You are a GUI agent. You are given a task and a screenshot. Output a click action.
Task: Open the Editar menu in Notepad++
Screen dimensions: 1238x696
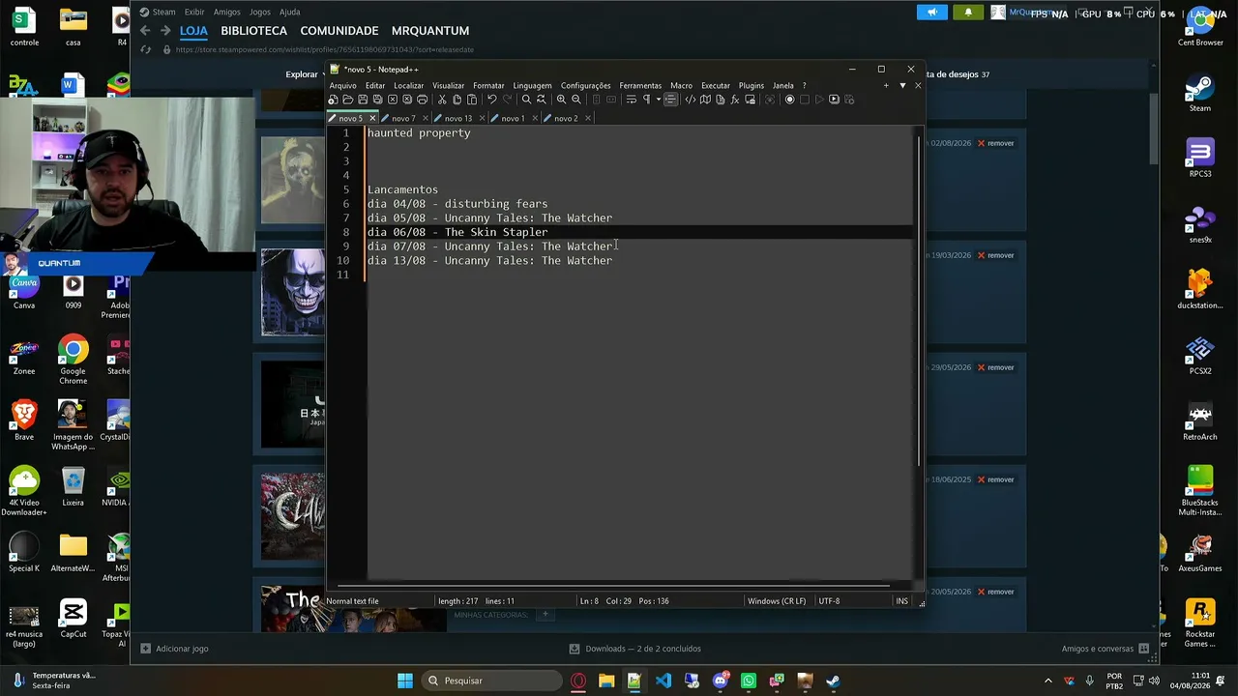[375, 86]
